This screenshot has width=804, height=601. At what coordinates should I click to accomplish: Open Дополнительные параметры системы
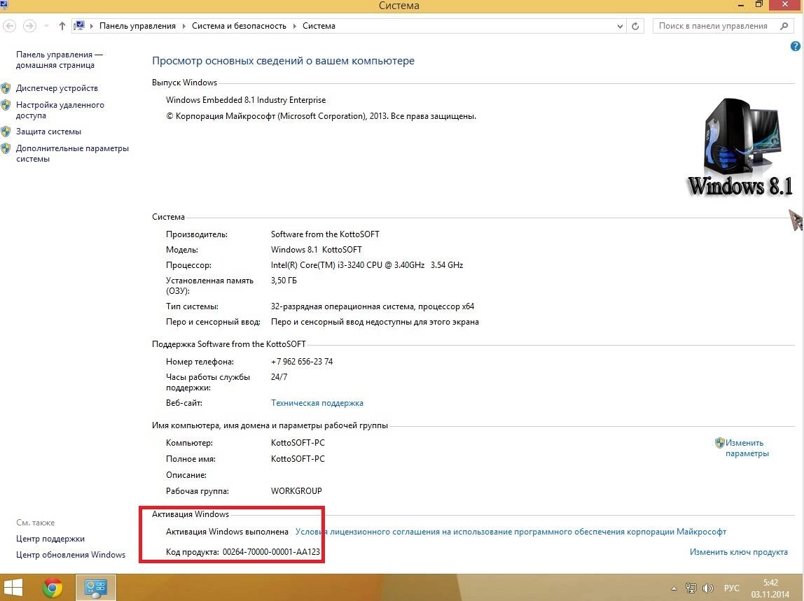click(x=71, y=153)
